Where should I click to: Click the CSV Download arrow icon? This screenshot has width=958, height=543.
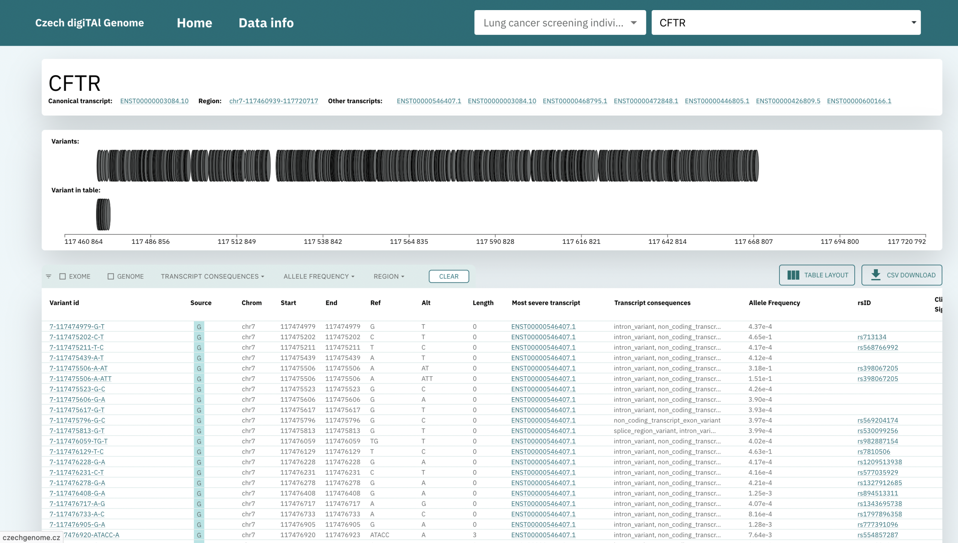pyautogui.click(x=875, y=275)
